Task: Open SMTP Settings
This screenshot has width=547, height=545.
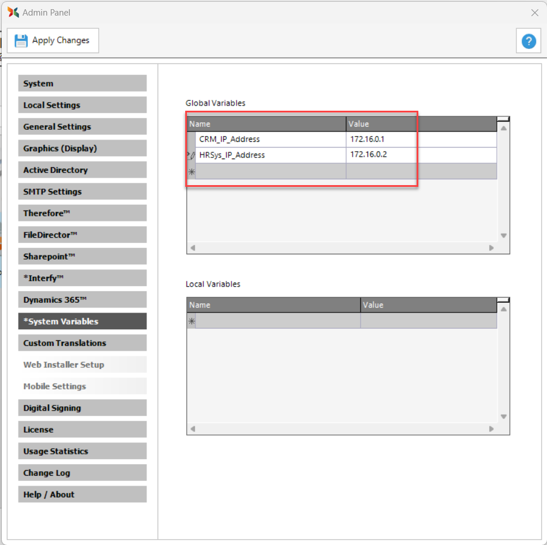Action: [x=82, y=191]
